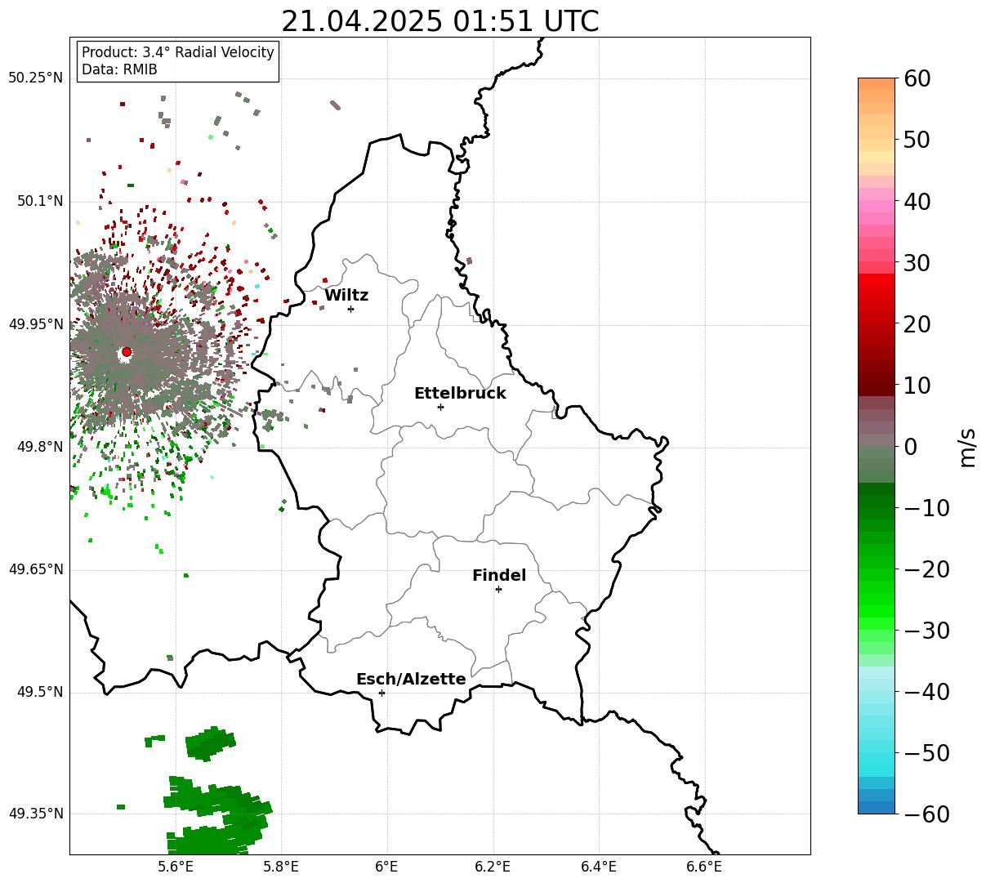Image resolution: width=986 pixels, height=883 pixels.
Task: Click the 6°E longitude label
Action: click(x=387, y=867)
